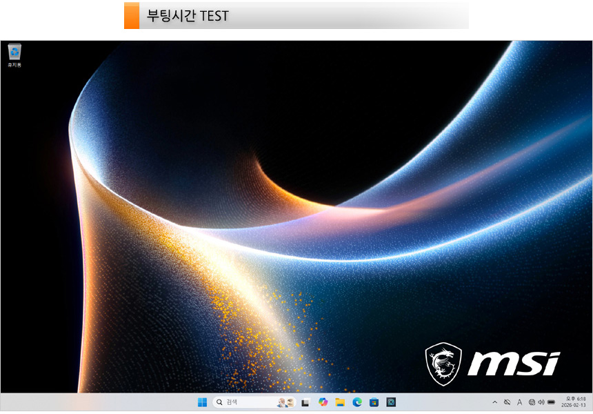Click the speaker volume icon in tray

(541, 402)
